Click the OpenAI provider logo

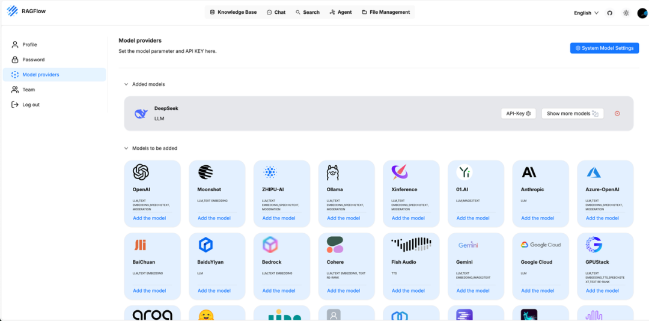pyautogui.click(x=141, y=172)
